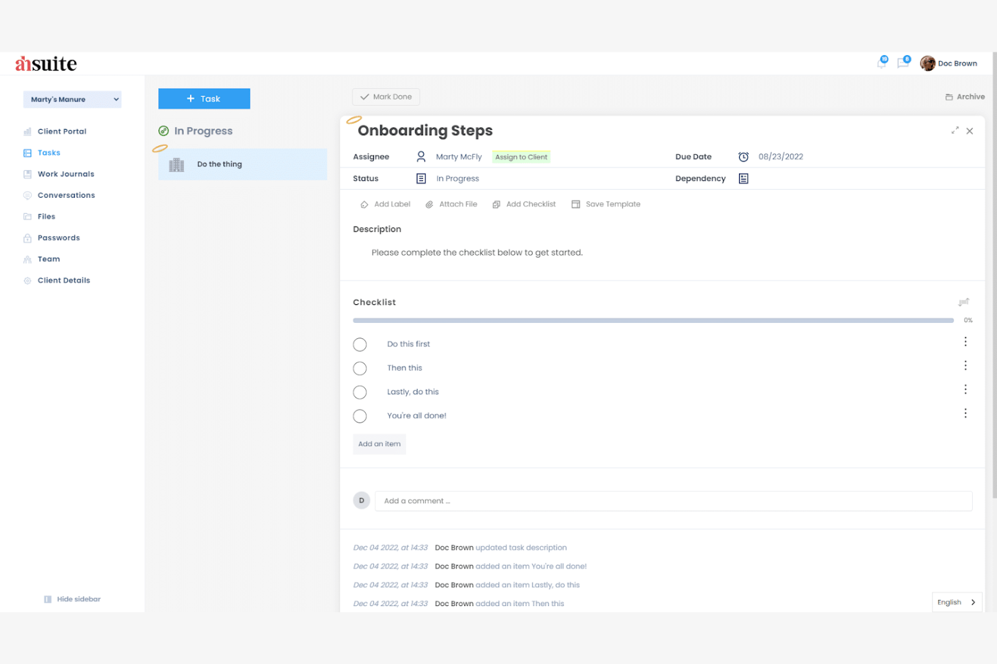This screenshot has height=664, width=997.
Task: Open options menu for 'Lastly, do this'
Action: 965,389
